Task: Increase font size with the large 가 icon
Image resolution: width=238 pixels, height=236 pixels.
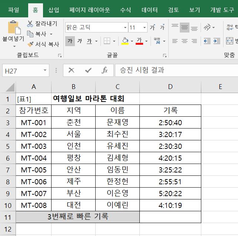Action: pos(153,27)
